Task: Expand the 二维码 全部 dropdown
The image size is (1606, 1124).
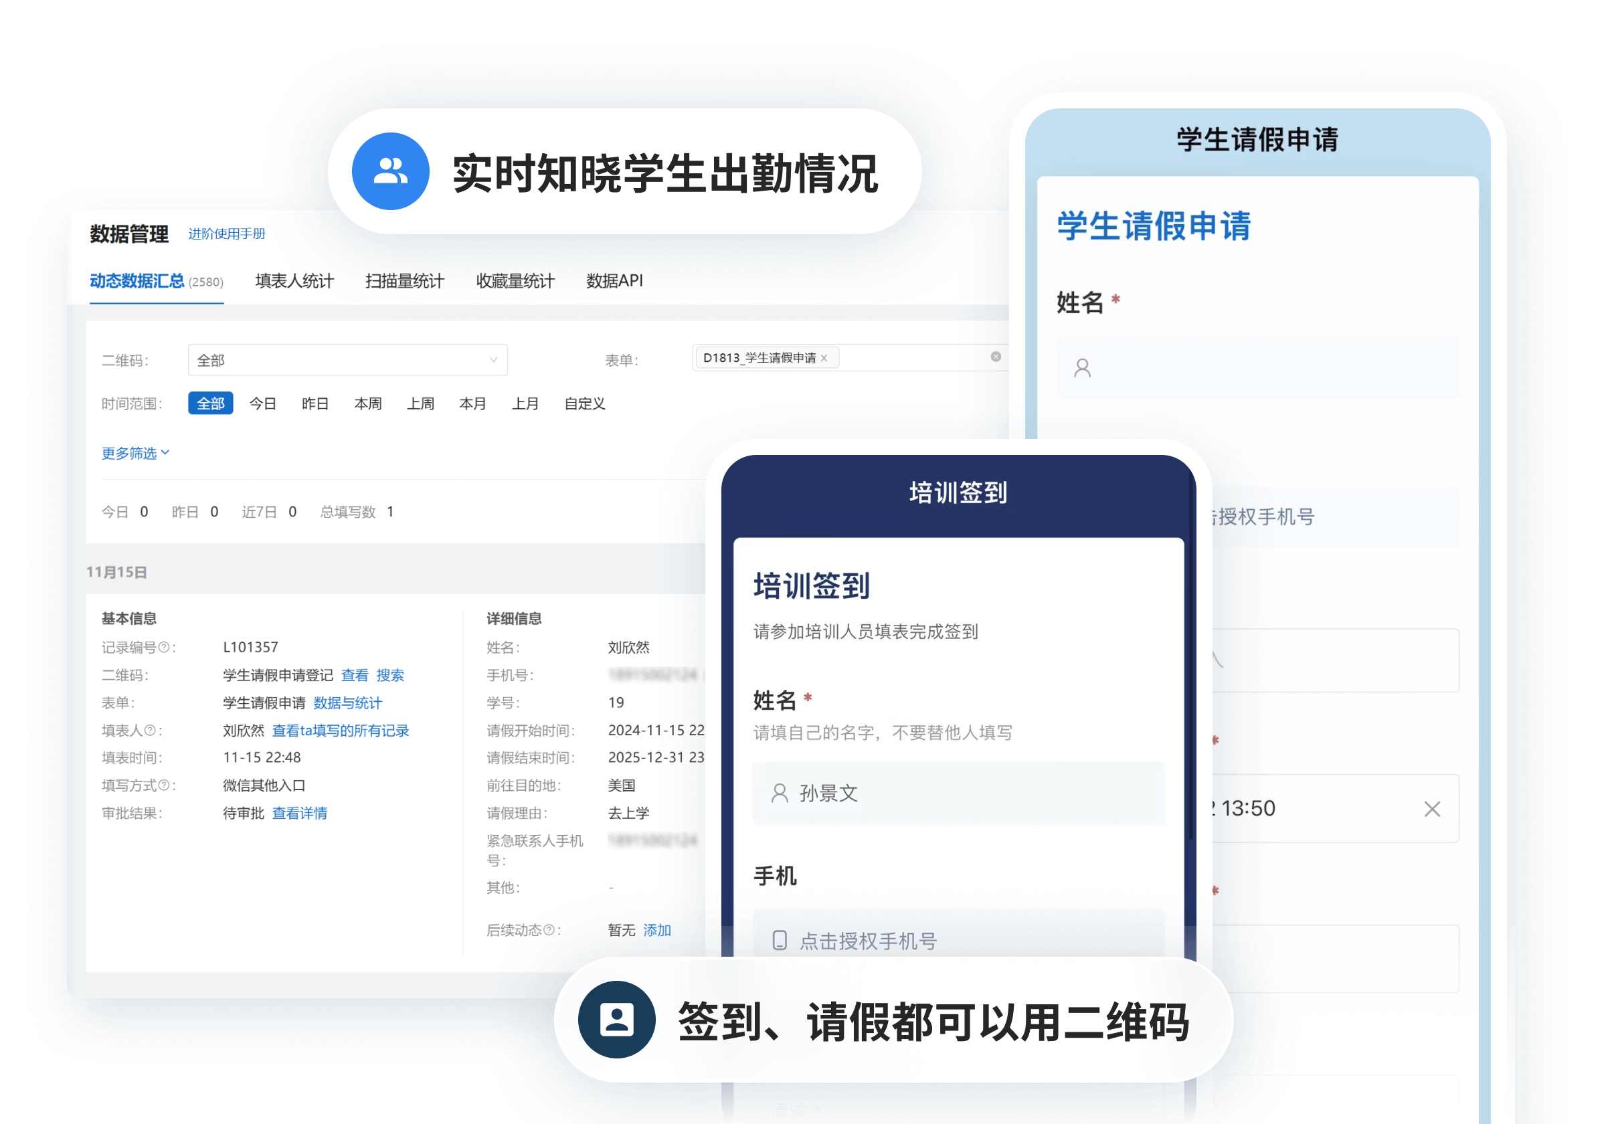Action: 348,360
